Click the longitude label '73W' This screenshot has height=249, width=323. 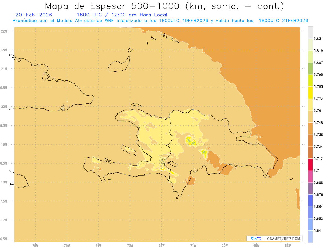(130, 246)
